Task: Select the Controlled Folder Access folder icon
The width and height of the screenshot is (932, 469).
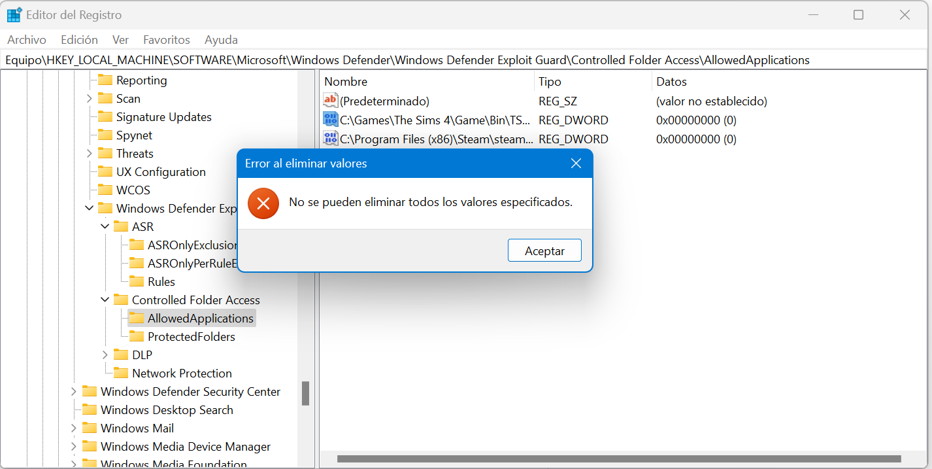Action: click(121, 300)
